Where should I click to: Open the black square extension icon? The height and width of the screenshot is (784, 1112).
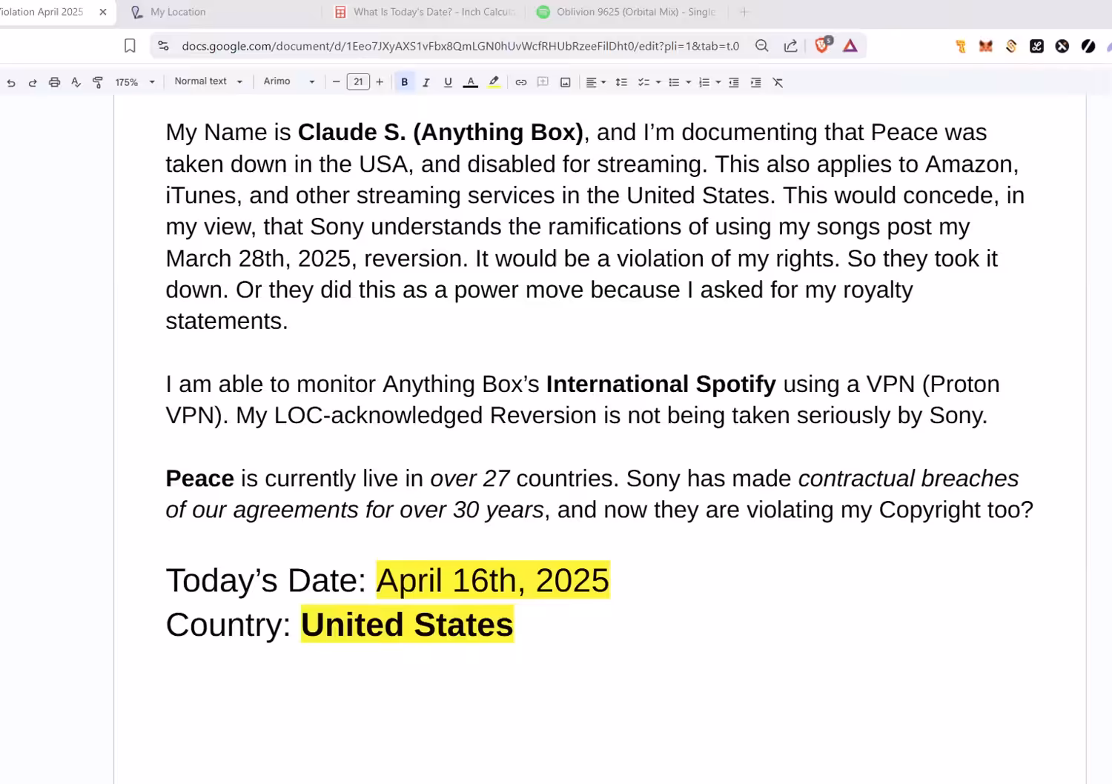pos(1036,47)
